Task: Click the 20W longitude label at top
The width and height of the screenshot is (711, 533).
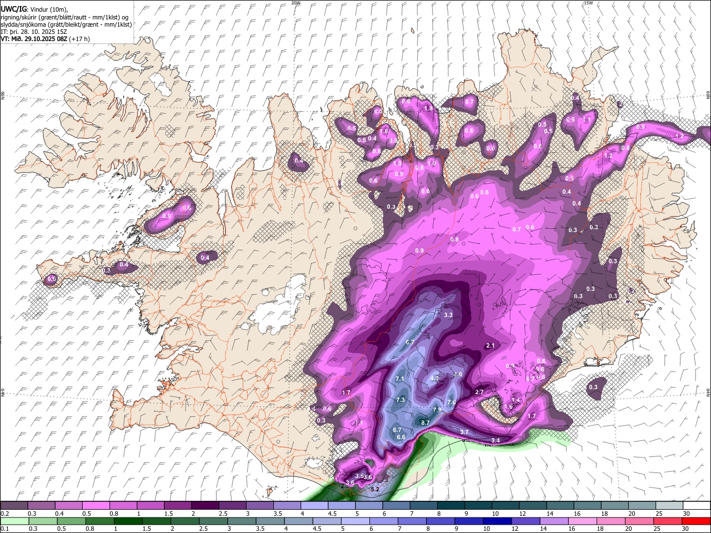Action: [296, 3]
